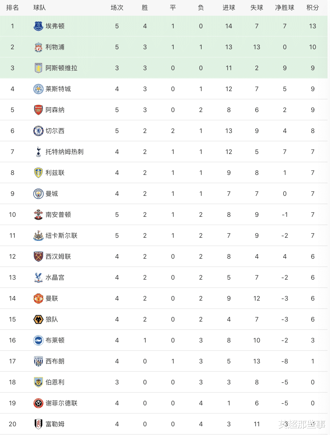Click the Manchester United crest icon
The image size is (330, 435).
point(38,298)
